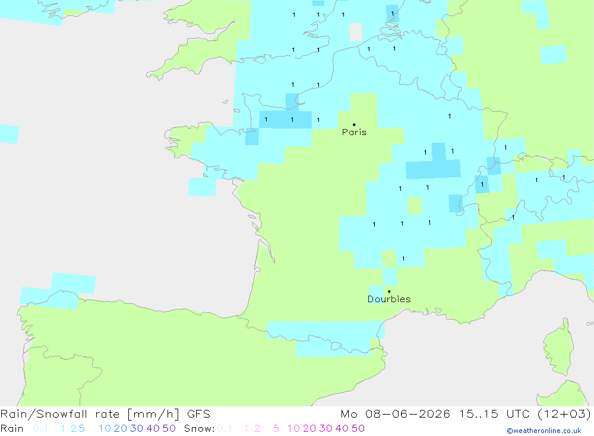Click the weatheronline.co.uk copyright text

(x=544, y=431)
